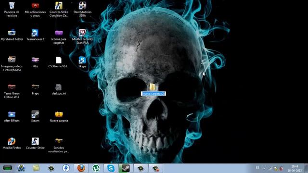Viewport: 308px width, 173px height.
Task: Select the Counter-Strike desktop shortcut
Action: (x=35, y=143)
